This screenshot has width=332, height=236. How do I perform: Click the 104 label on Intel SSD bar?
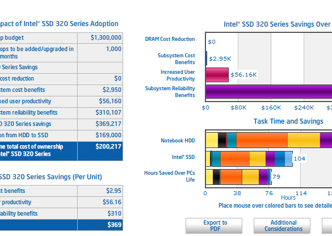click(x=300, y=158)
